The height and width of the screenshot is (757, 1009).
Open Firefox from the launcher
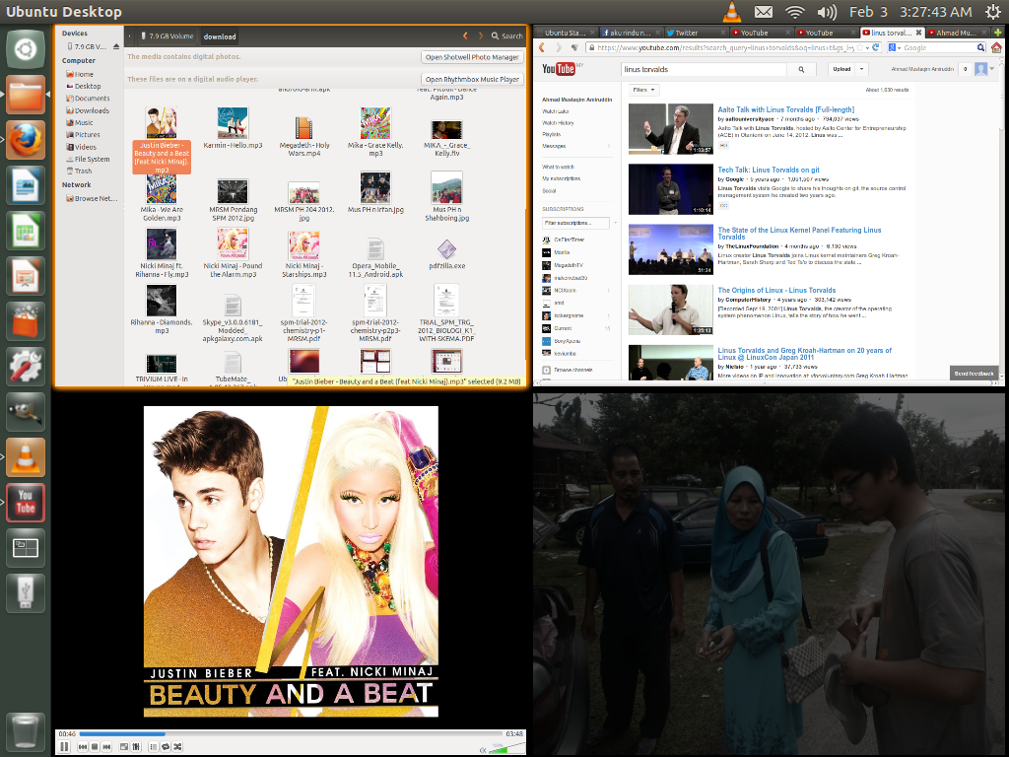(25, 140)
